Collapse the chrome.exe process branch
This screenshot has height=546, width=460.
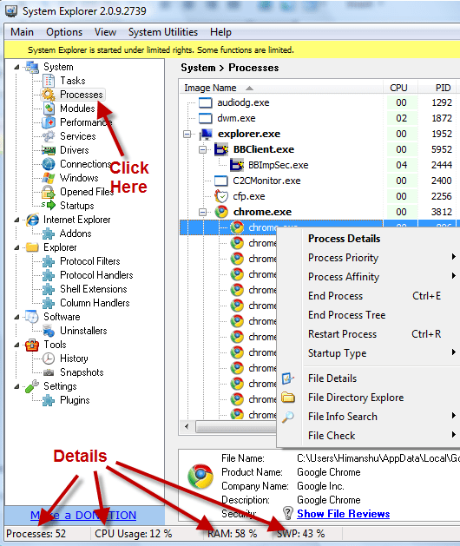203,212
